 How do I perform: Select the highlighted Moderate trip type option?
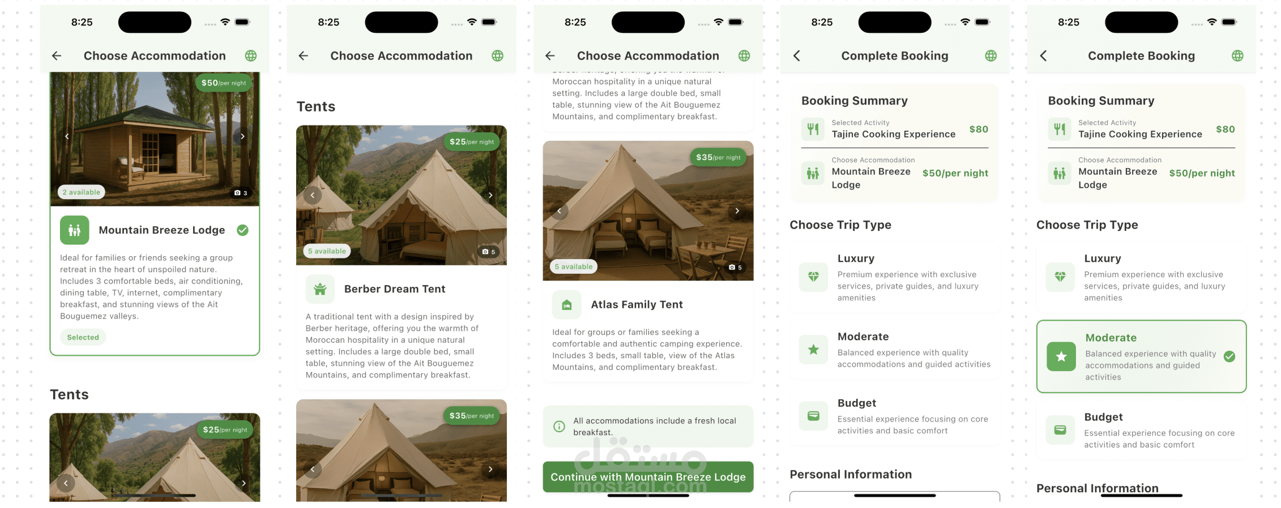point(1141,356)
